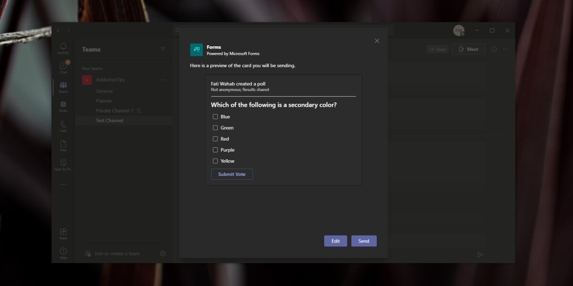Check the Purple poll option
The height and width of the screenshot is (286, 573).
[x=215, y=150]
